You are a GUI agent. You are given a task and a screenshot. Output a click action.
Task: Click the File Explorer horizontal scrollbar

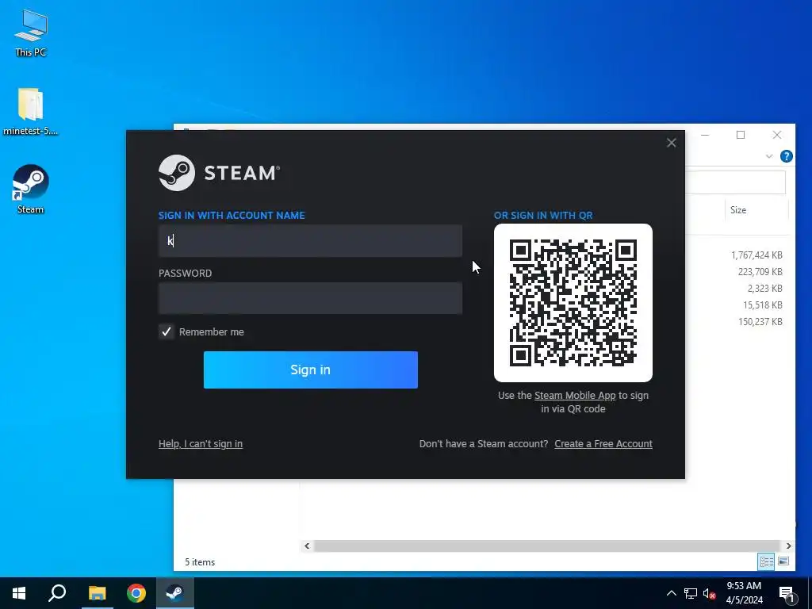(547, 546)
